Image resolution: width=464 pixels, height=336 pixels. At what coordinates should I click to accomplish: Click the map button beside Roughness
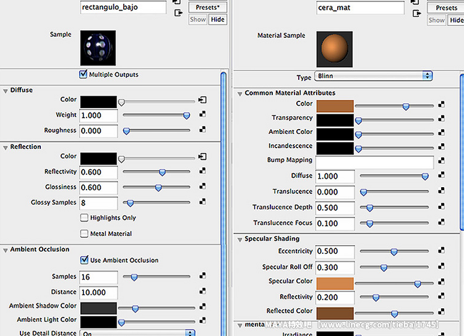(x=202, y=130)
